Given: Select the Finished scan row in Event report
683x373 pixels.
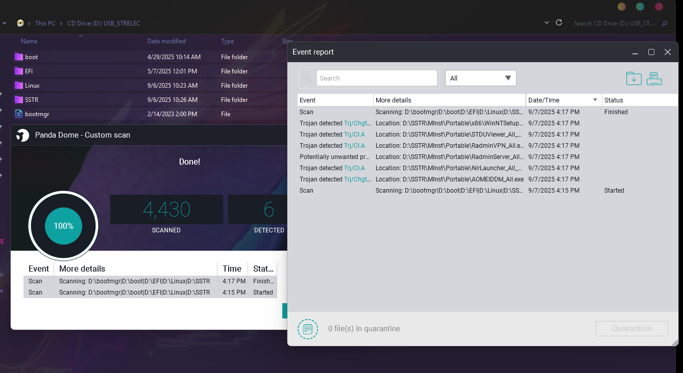Looking at the screenshot, I should click(487, 112).
